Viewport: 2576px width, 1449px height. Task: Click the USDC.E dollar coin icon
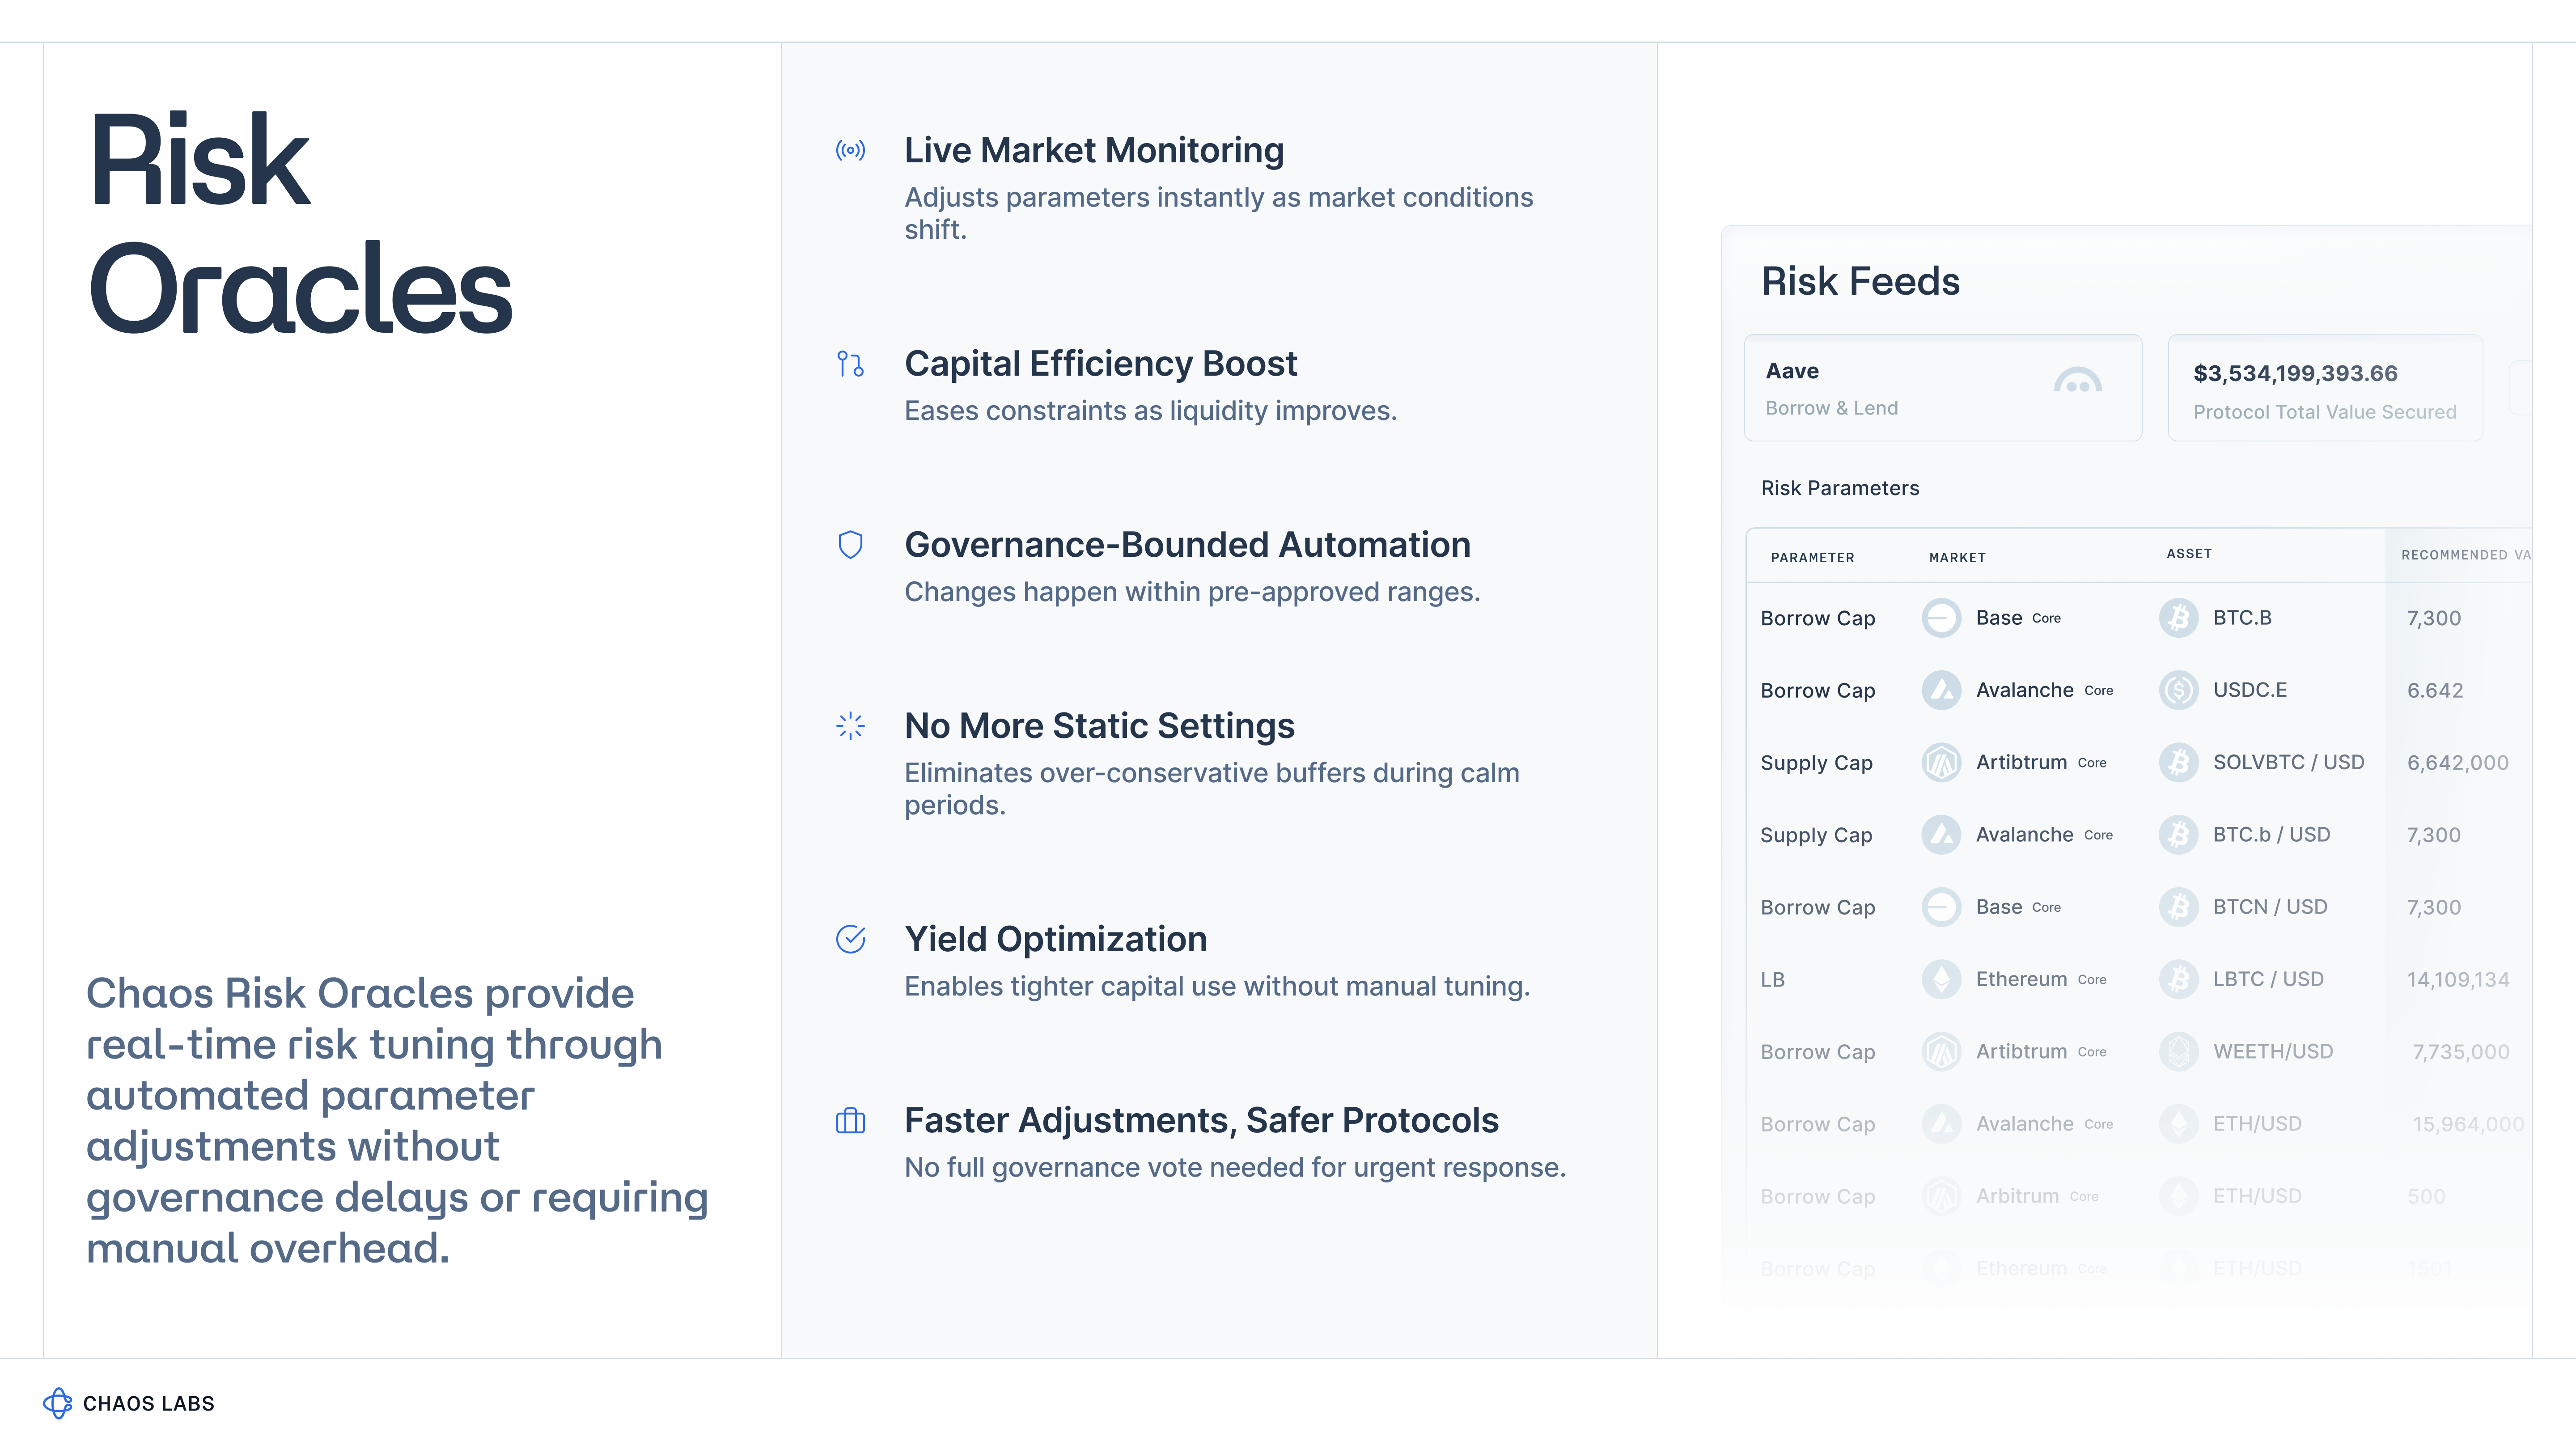click(x=2178, y=690)
